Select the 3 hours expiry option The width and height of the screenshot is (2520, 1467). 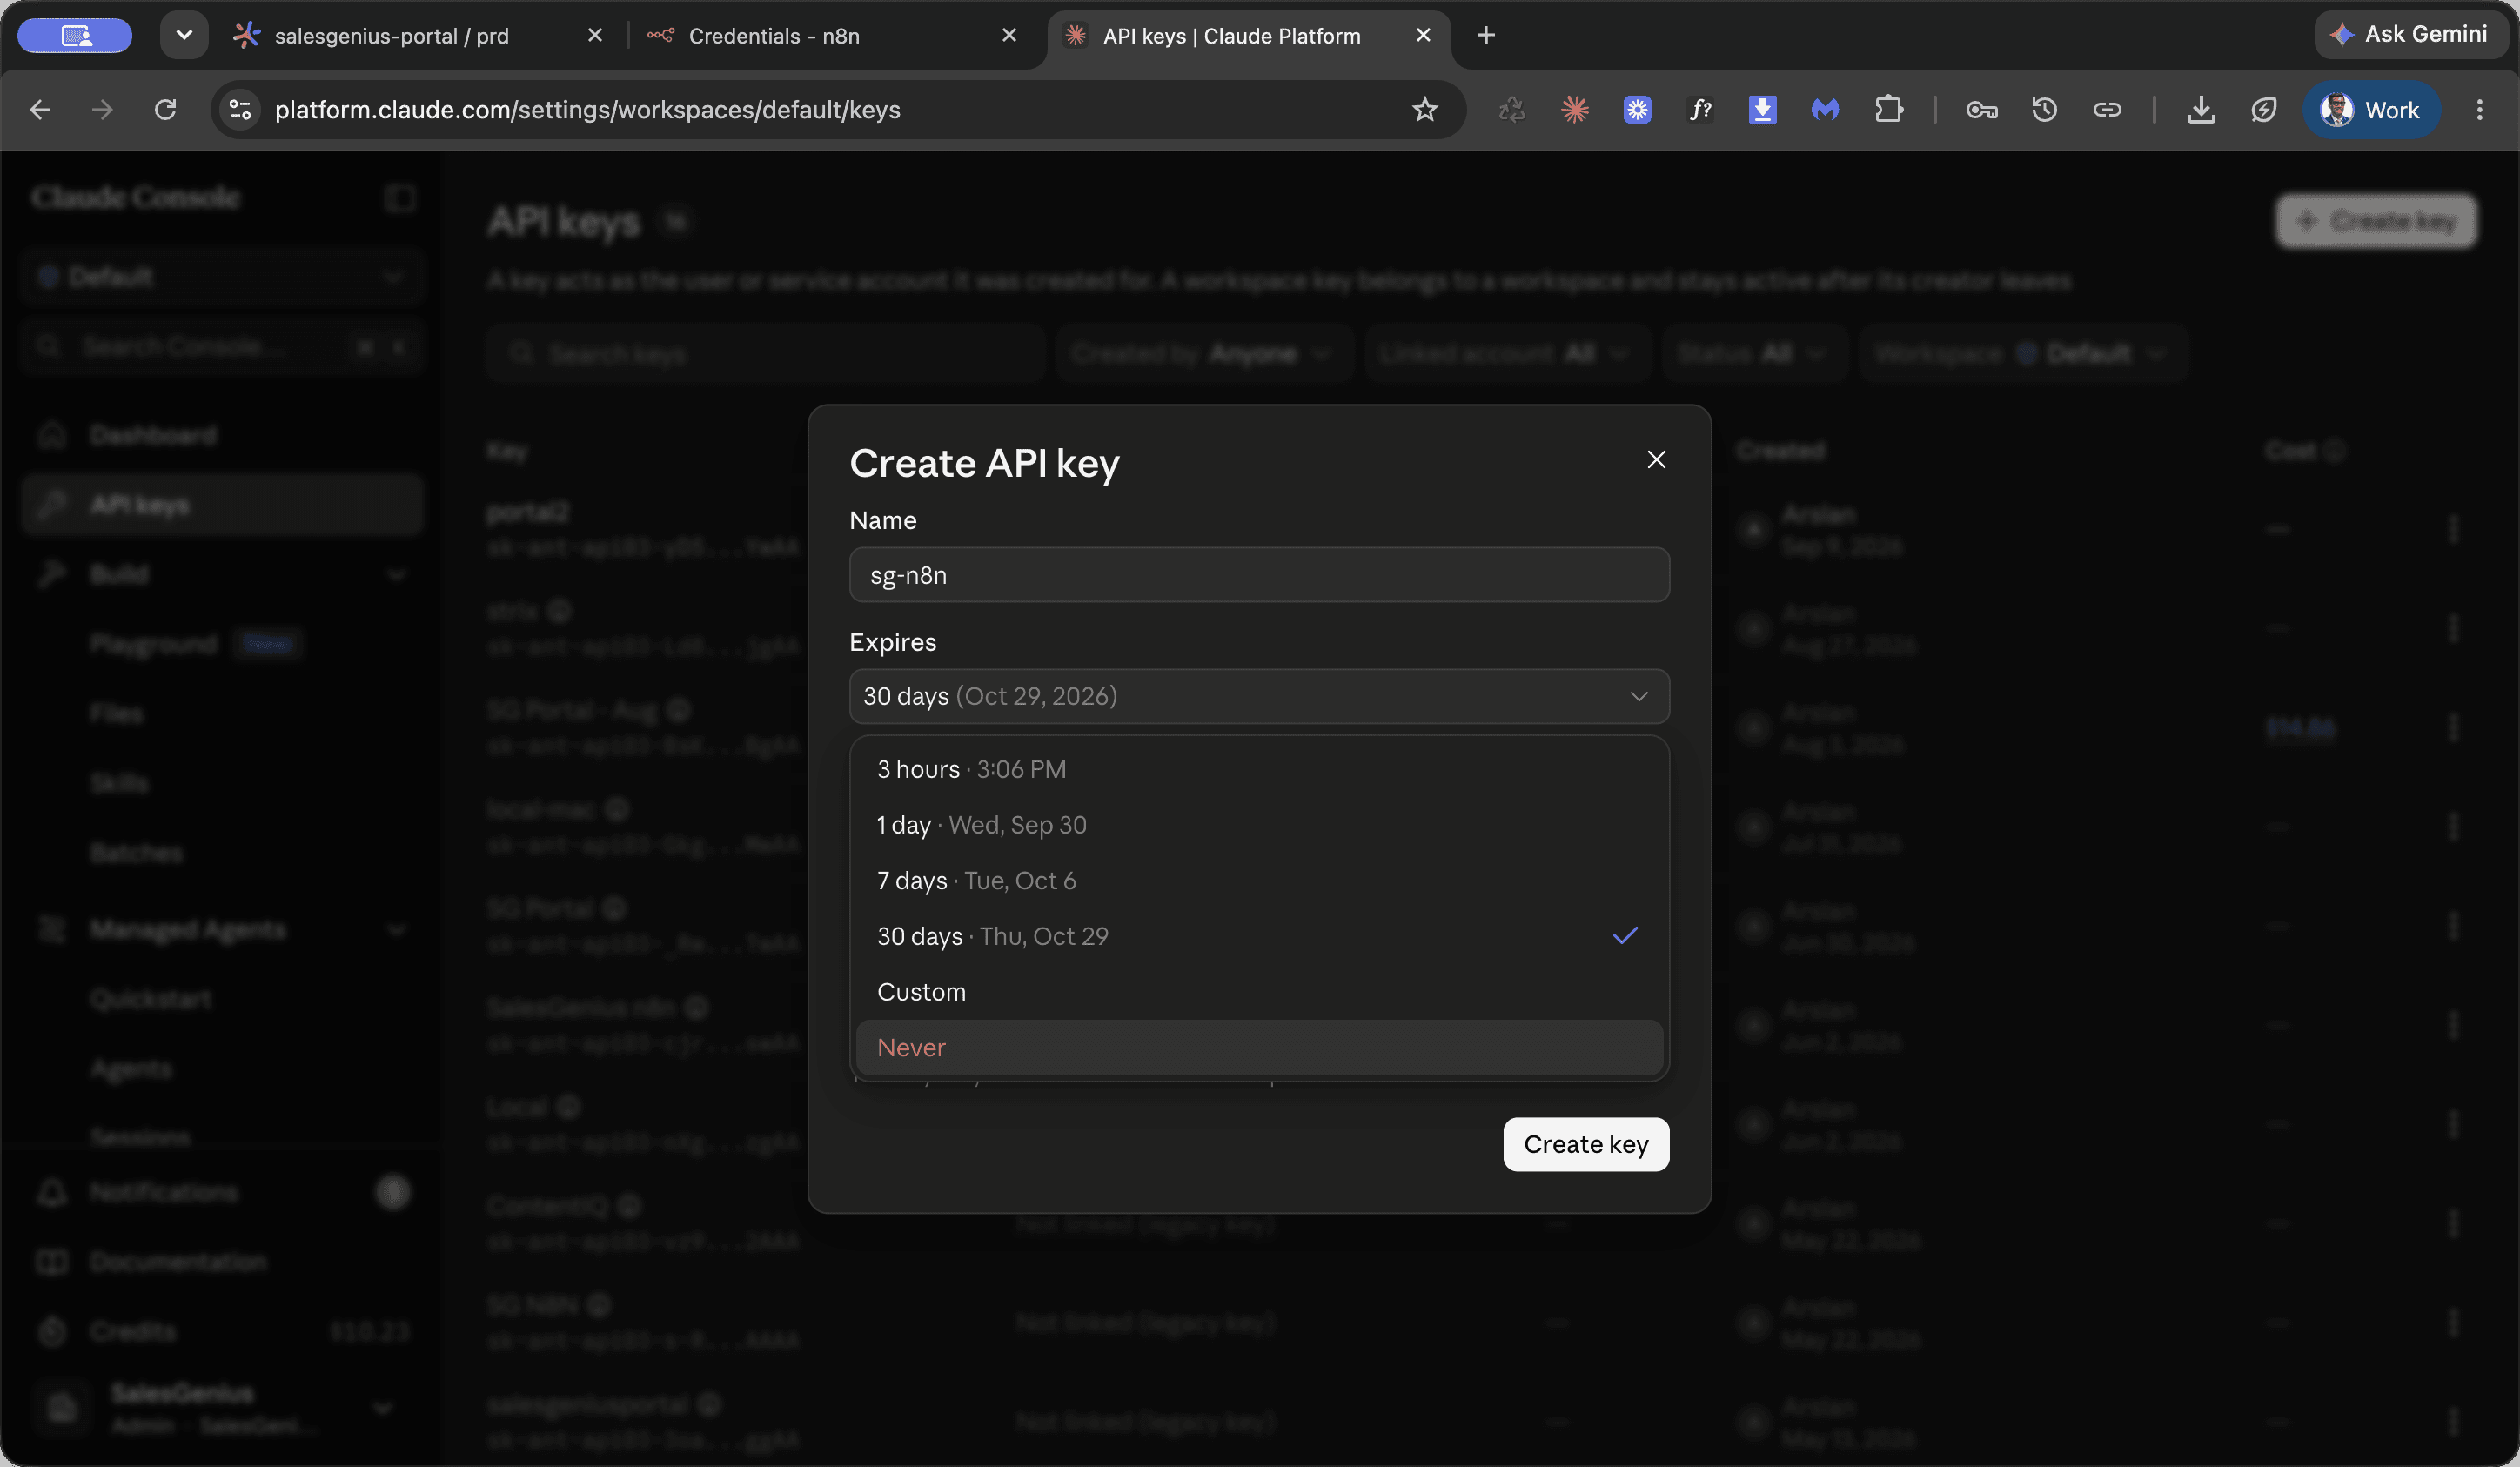pos(1259,769)
